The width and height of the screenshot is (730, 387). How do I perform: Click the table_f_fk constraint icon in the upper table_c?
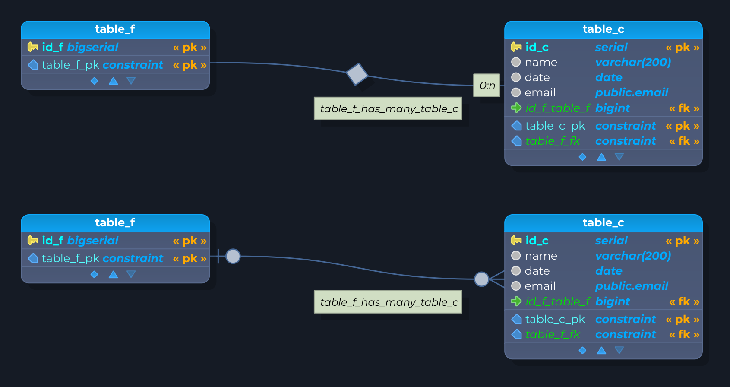click(x=516, y=141)
